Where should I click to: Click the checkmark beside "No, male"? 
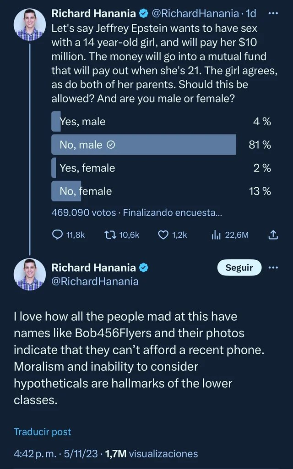[110, 145]
